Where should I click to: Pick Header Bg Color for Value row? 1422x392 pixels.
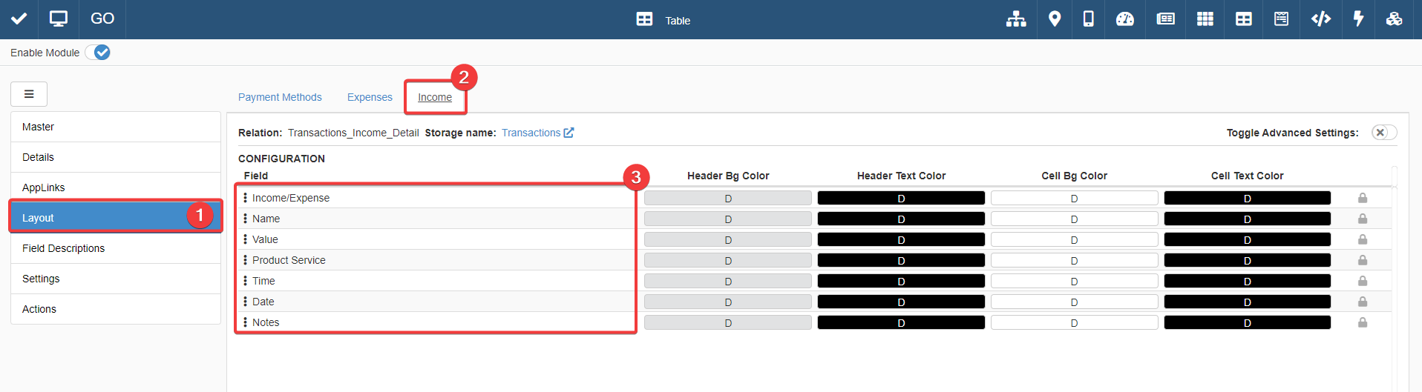727,239
